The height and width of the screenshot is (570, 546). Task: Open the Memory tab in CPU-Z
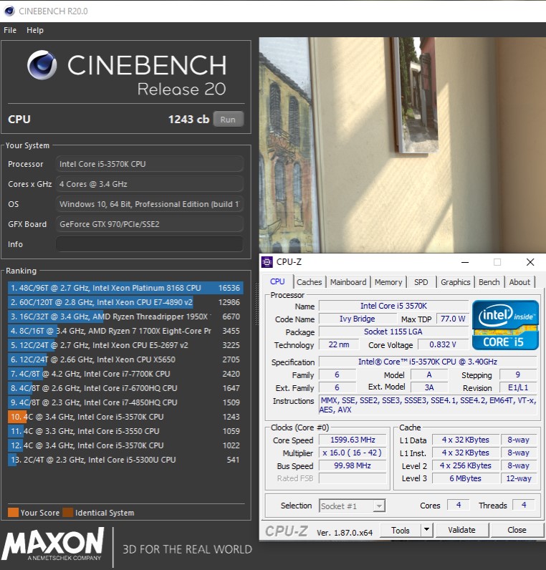click(388, 282)
